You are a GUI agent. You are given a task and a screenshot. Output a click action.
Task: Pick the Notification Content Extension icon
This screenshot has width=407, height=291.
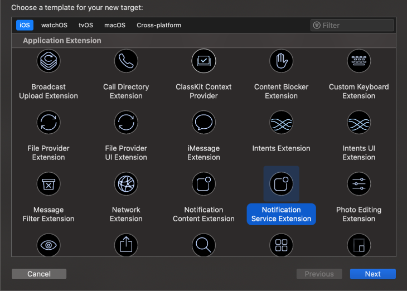pyautogui.click(x=203, y=184)
